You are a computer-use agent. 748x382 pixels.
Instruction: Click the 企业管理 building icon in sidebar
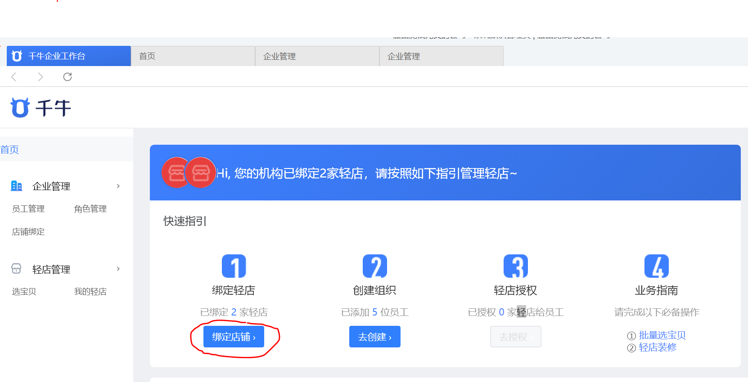(17, 186)
